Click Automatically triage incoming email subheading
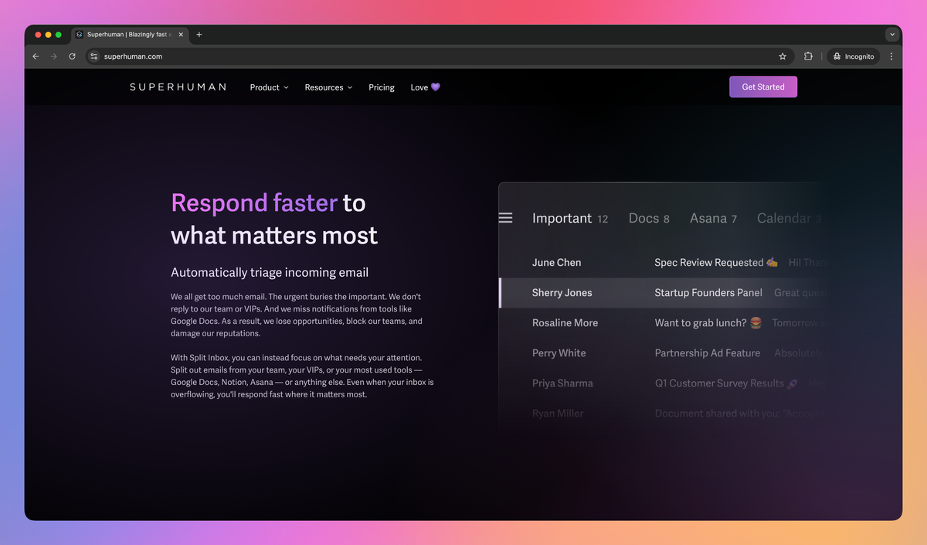Screen dimensions: 927x545 point(270,272)
